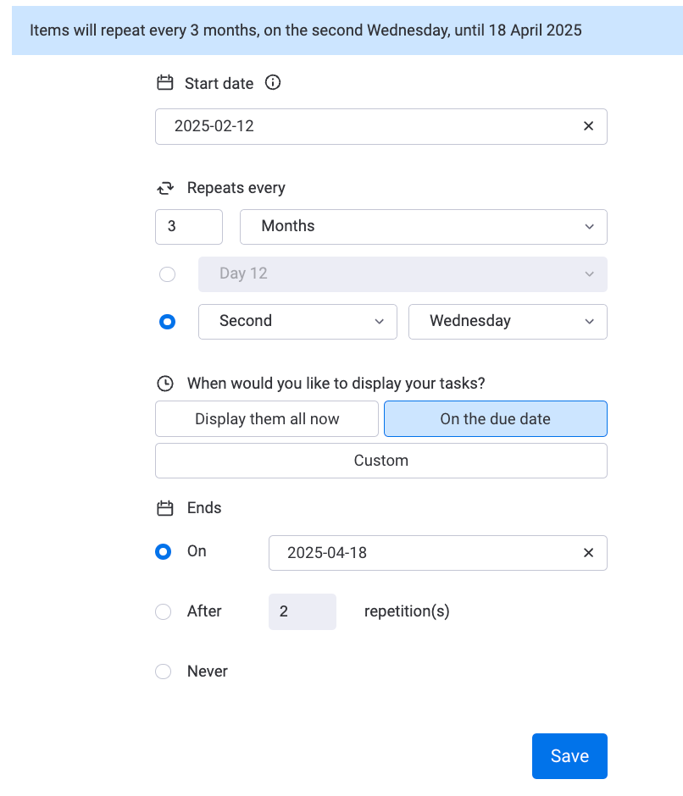This screenshot has width=683, height=796.
Task: Open the Start date info tooltip icon
Action: [272, 83]
